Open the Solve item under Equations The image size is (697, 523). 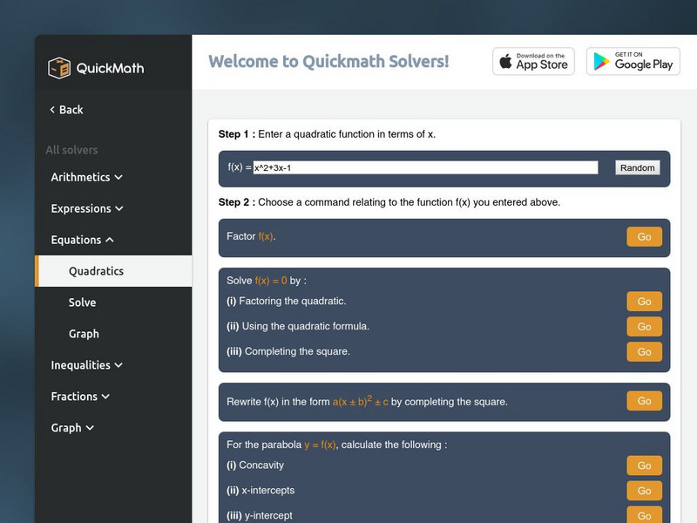coord(82,302)
